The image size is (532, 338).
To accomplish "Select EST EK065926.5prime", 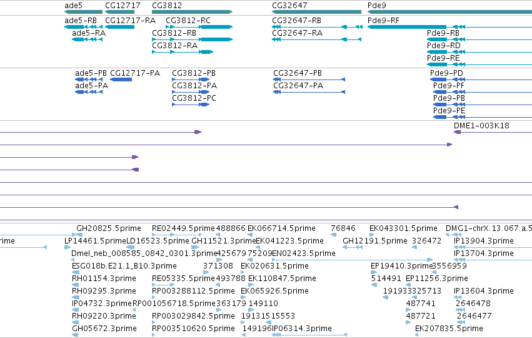I will 275,292.
